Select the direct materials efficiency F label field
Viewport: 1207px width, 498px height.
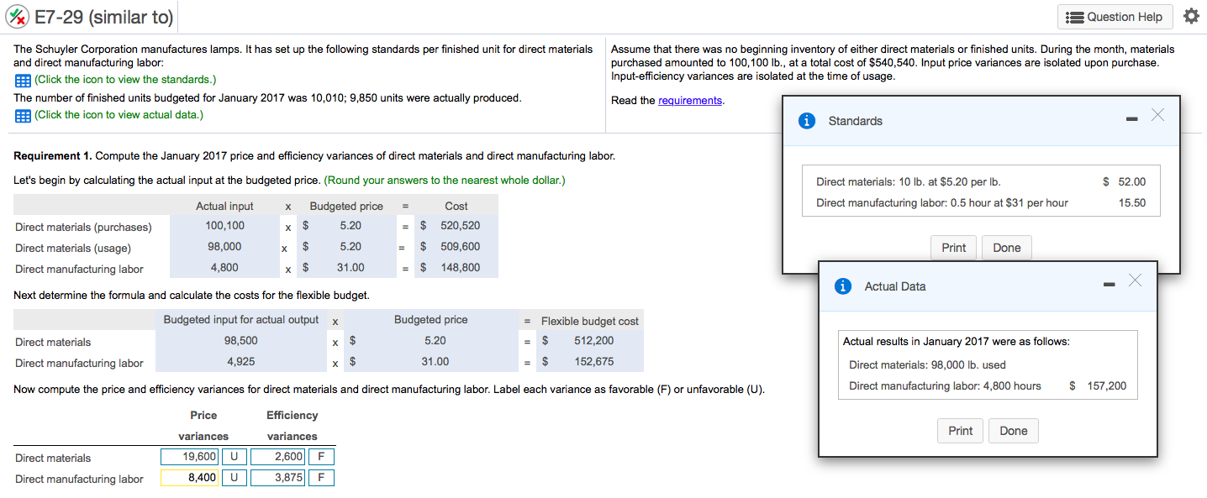pos(321,457)
